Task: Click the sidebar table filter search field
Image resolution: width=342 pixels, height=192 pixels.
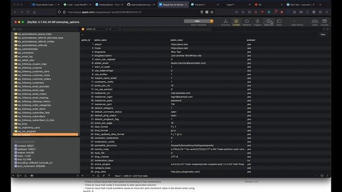Action: 45,29
